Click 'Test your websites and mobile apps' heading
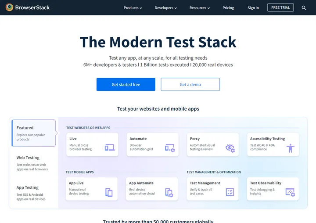The image size is (316, 223). (x=158, y=109)
